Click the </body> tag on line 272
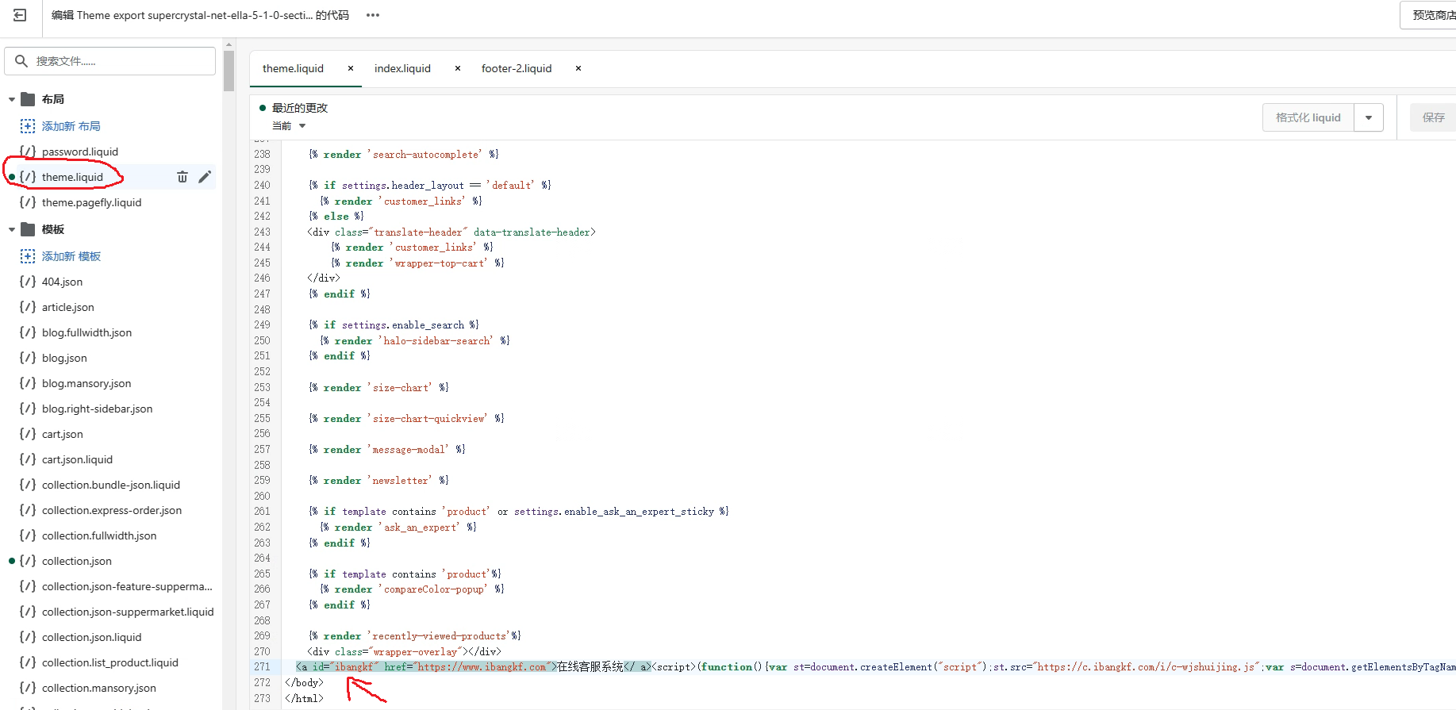Screen dimensions: 1456x710 304,682
